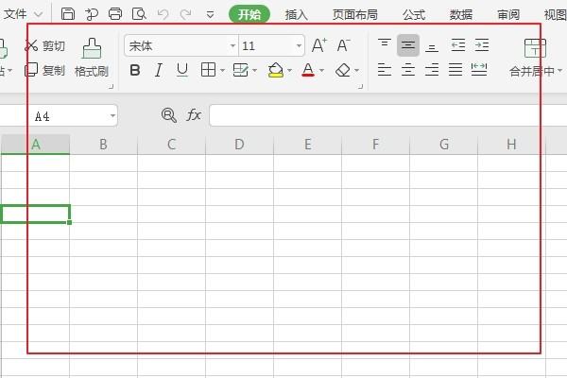This screenshot has width=567, height=378.
Task: Open the 页面布局 tab
Action: coord(354,14)
